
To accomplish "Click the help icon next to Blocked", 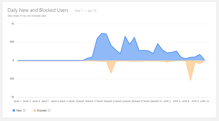I will [49, 110].
